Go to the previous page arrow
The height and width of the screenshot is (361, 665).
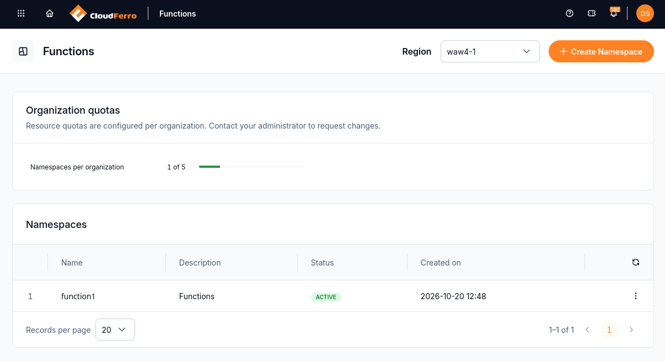[x=587, y=330]
